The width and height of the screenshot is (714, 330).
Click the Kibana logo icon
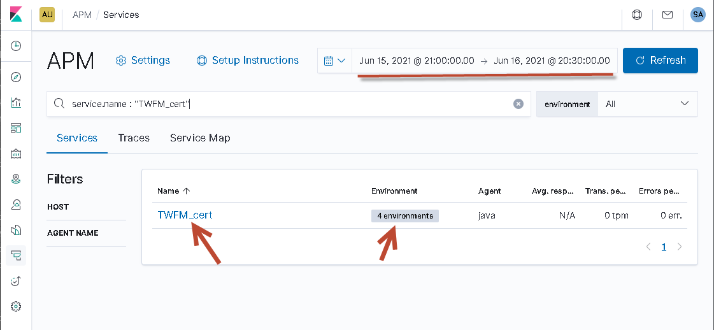16,15
